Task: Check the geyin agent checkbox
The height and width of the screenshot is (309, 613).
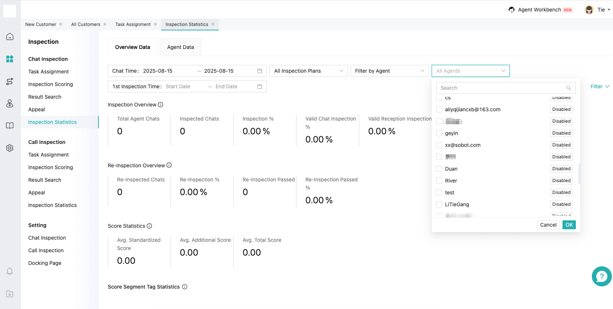Action: point(439,133)
